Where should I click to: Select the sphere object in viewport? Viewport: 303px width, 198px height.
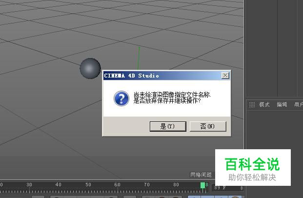[90, 68]
